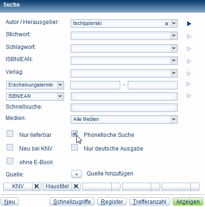Check the ohne E-Book option
205x207 pixels.
[x=10, y=161]
